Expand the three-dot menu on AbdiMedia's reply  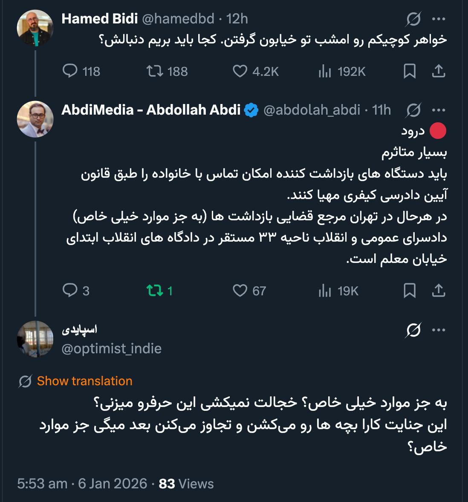point(438,110)
